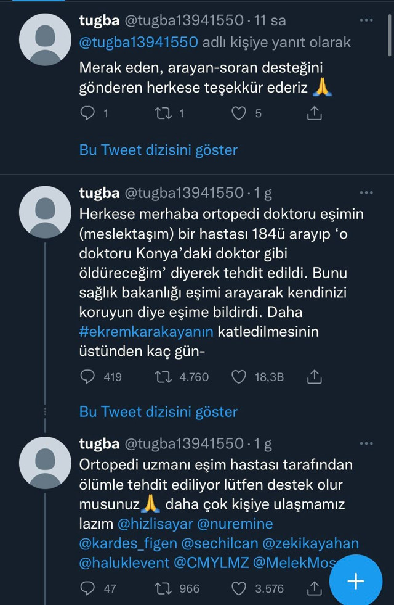Click the retweet icon showing 4.760
The width and height of the screenshot is (394, 605).
click(164, 377)
